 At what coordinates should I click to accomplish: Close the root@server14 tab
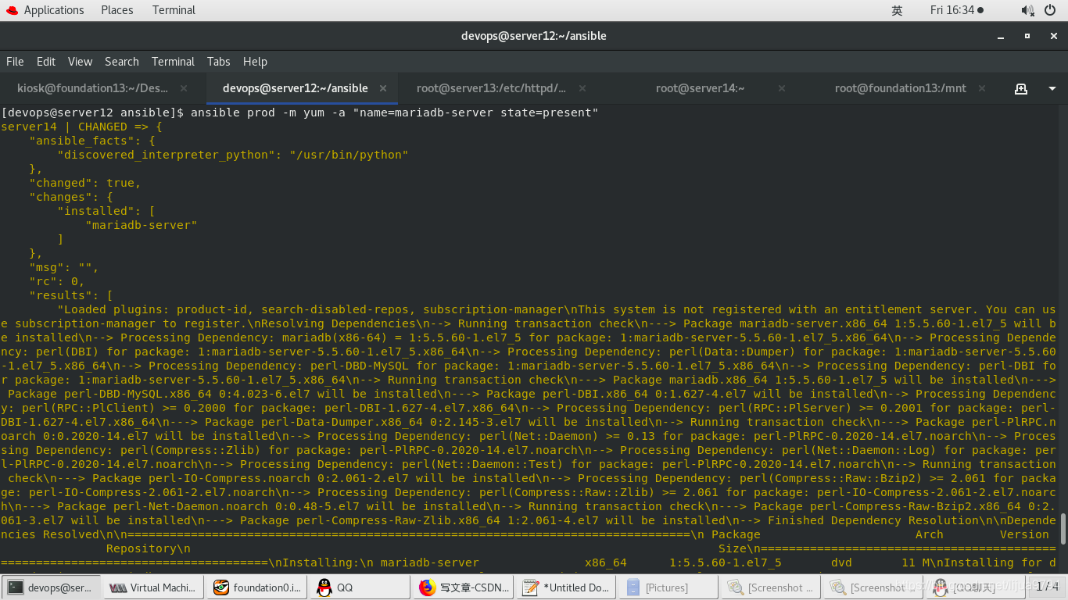782,88
